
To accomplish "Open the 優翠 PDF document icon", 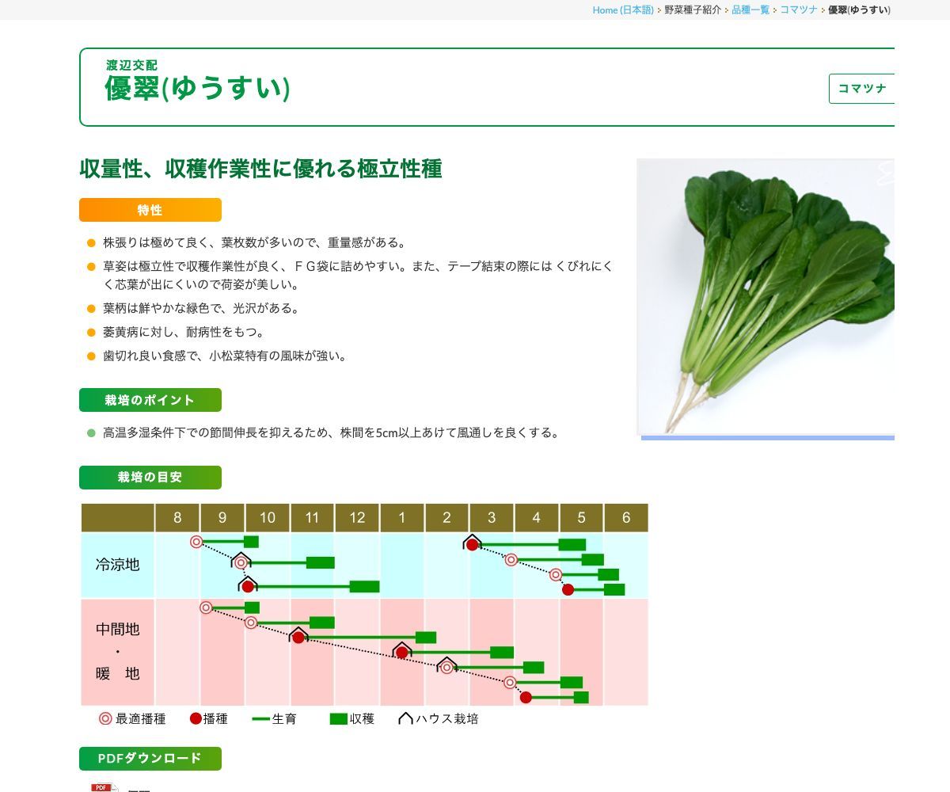I will point(101,788).
